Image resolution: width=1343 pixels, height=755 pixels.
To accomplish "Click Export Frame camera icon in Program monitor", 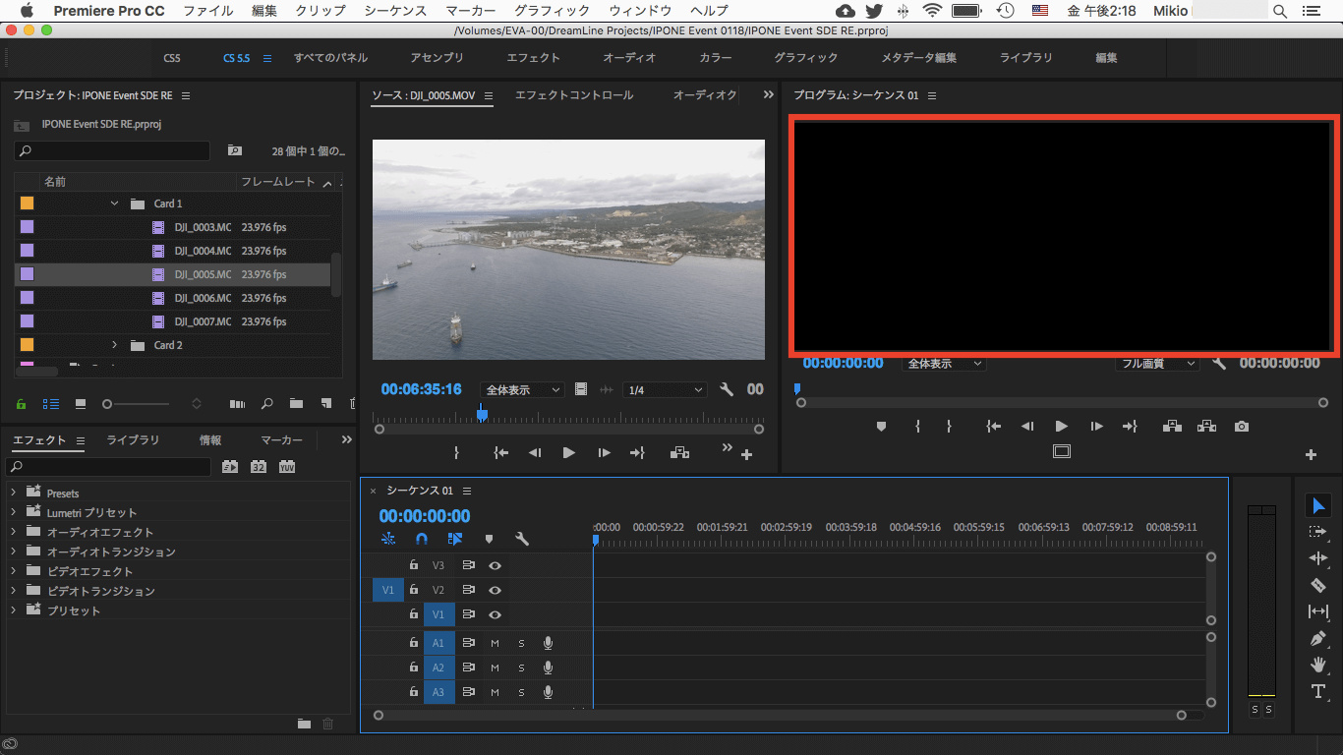I will tap(1242, 427).
